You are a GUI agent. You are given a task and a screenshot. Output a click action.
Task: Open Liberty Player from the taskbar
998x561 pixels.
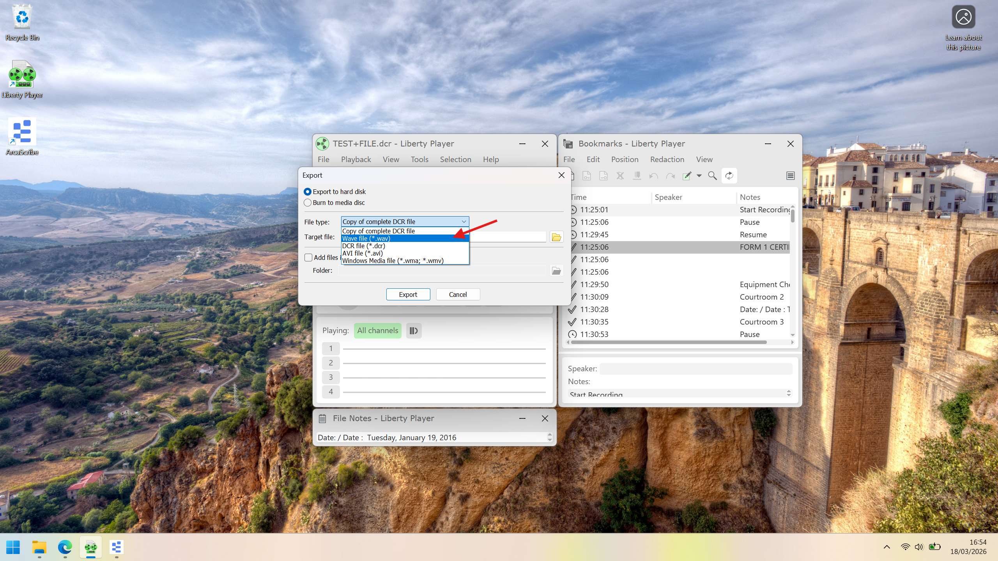tap(90, 547)
